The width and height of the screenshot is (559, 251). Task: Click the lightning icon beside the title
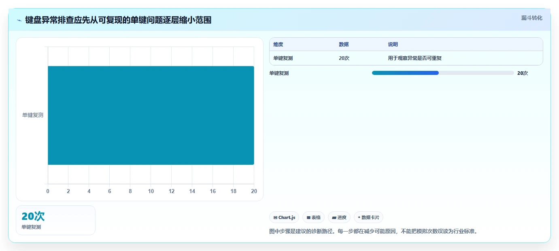pyautogui.click(x=19, y=20)
